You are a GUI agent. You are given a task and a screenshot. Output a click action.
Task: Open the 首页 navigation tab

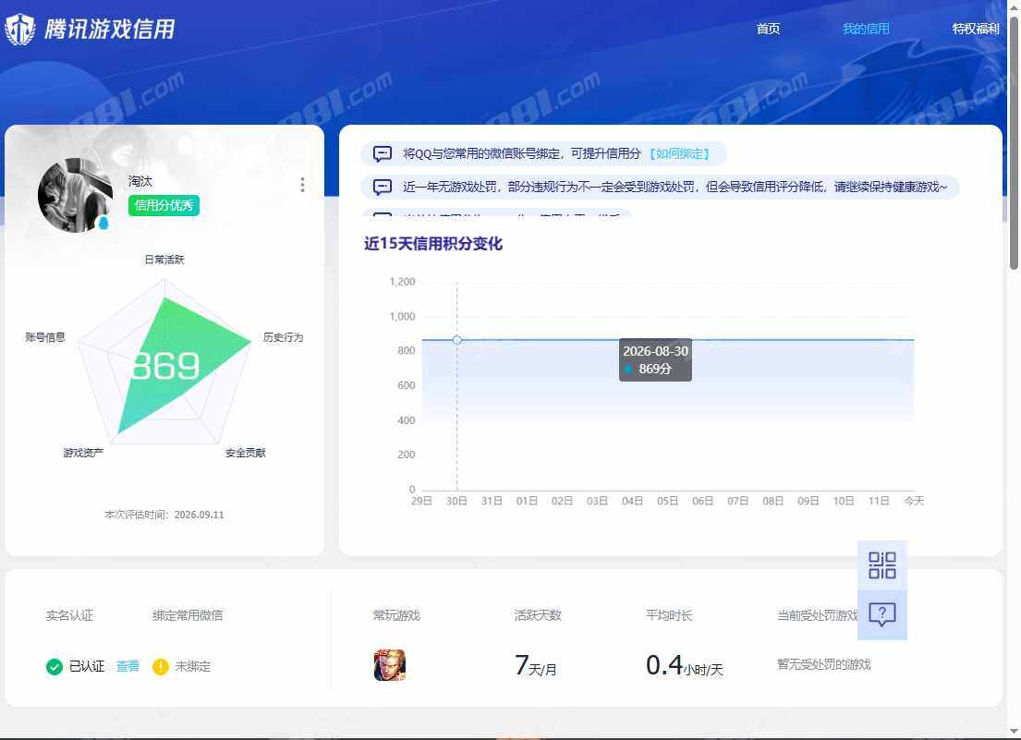(768, 29)
